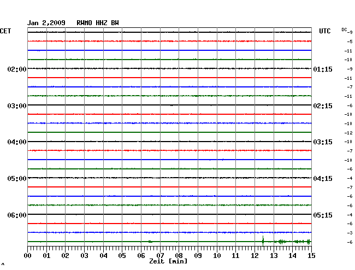
Task: Click minute tick label 09 on time axis
Action: pos(198,256)
